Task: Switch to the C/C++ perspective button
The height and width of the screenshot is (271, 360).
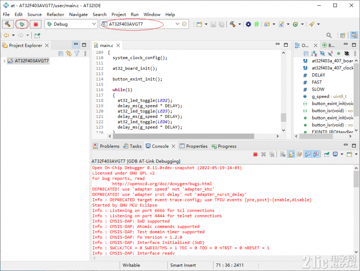Action: click(x=354, y=35)
